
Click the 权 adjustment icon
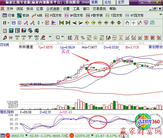[x=47, y=23]
